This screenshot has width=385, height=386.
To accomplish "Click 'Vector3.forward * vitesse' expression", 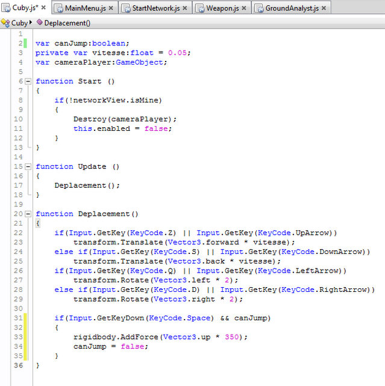I will [x=227, y=242].
